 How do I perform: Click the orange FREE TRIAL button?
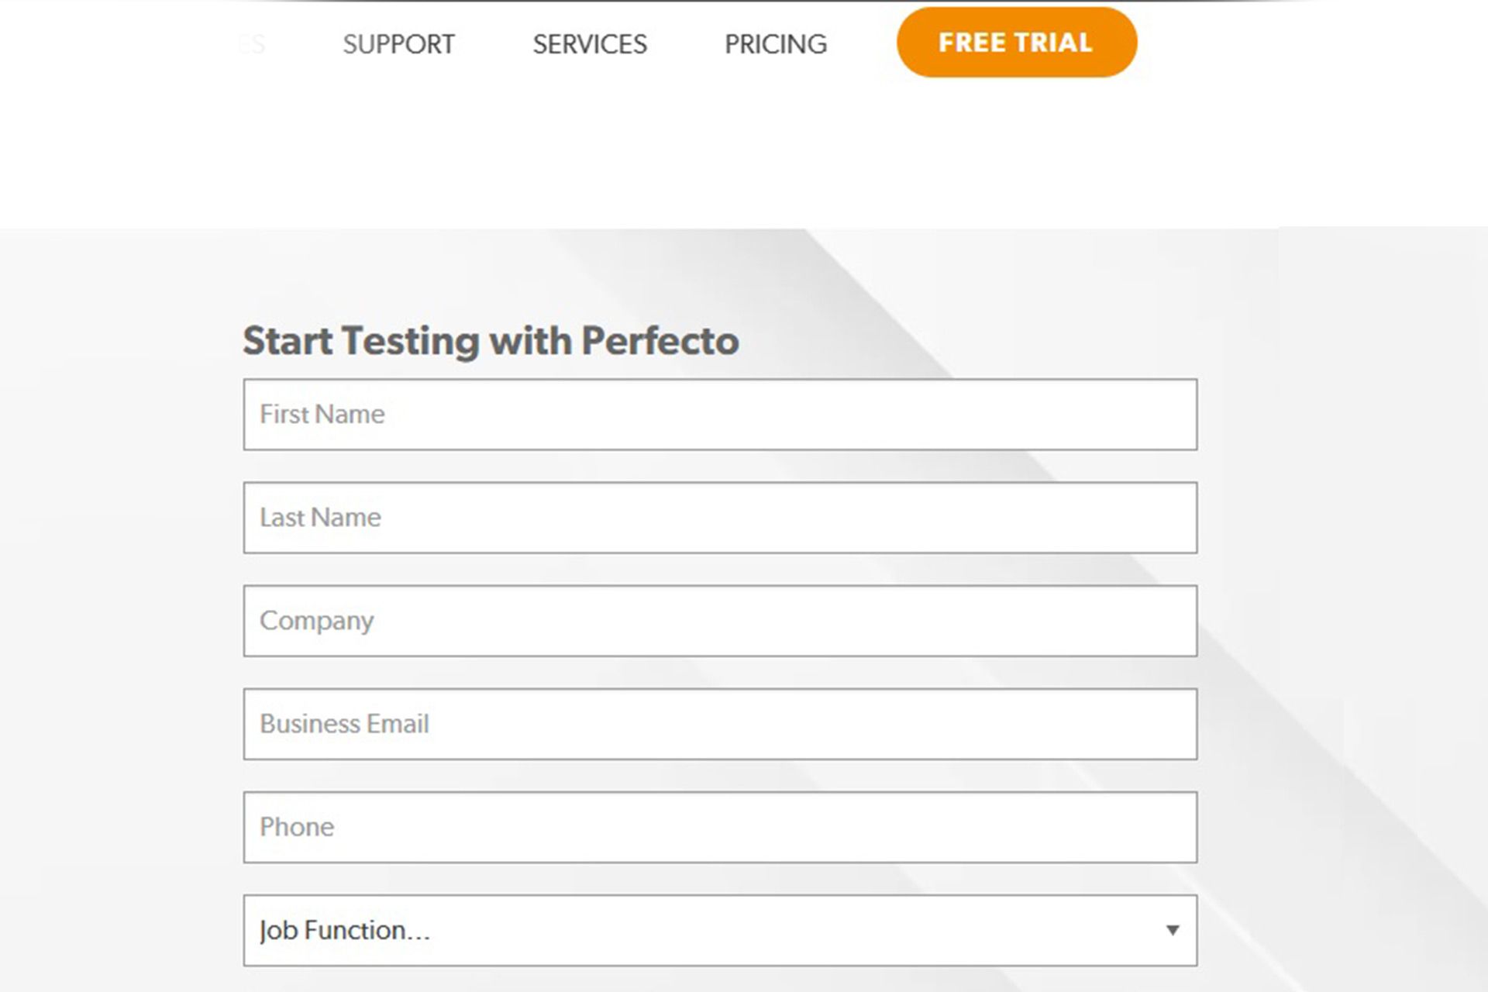(1017, 42)
